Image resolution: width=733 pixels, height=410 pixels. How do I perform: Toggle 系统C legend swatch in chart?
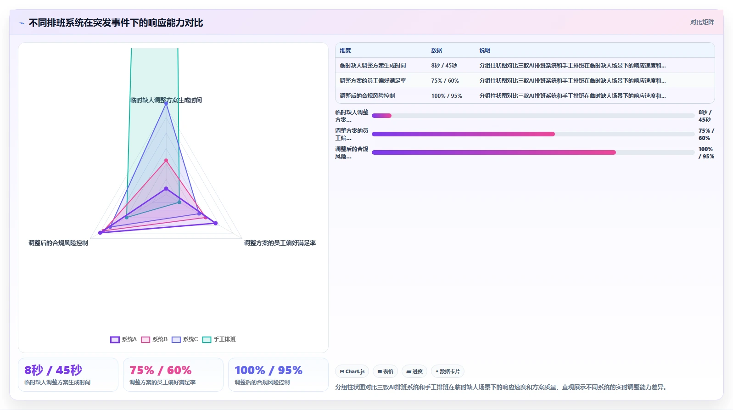176,340
